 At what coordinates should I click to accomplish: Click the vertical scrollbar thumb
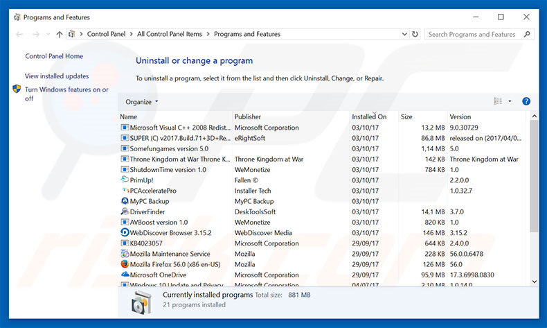[534, 176]
